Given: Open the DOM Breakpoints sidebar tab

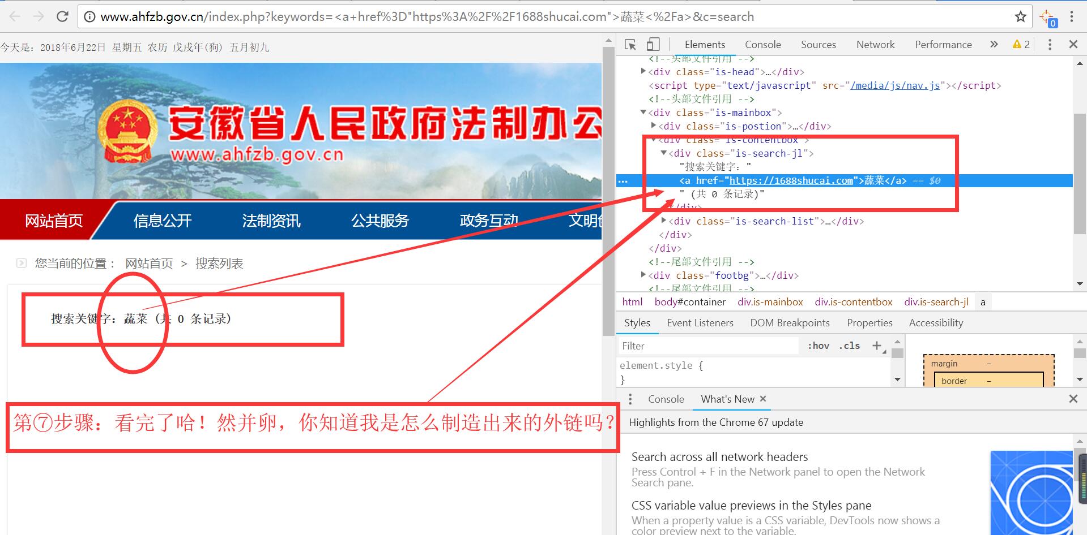Looking at the screenshot, I should click(790, 323).
